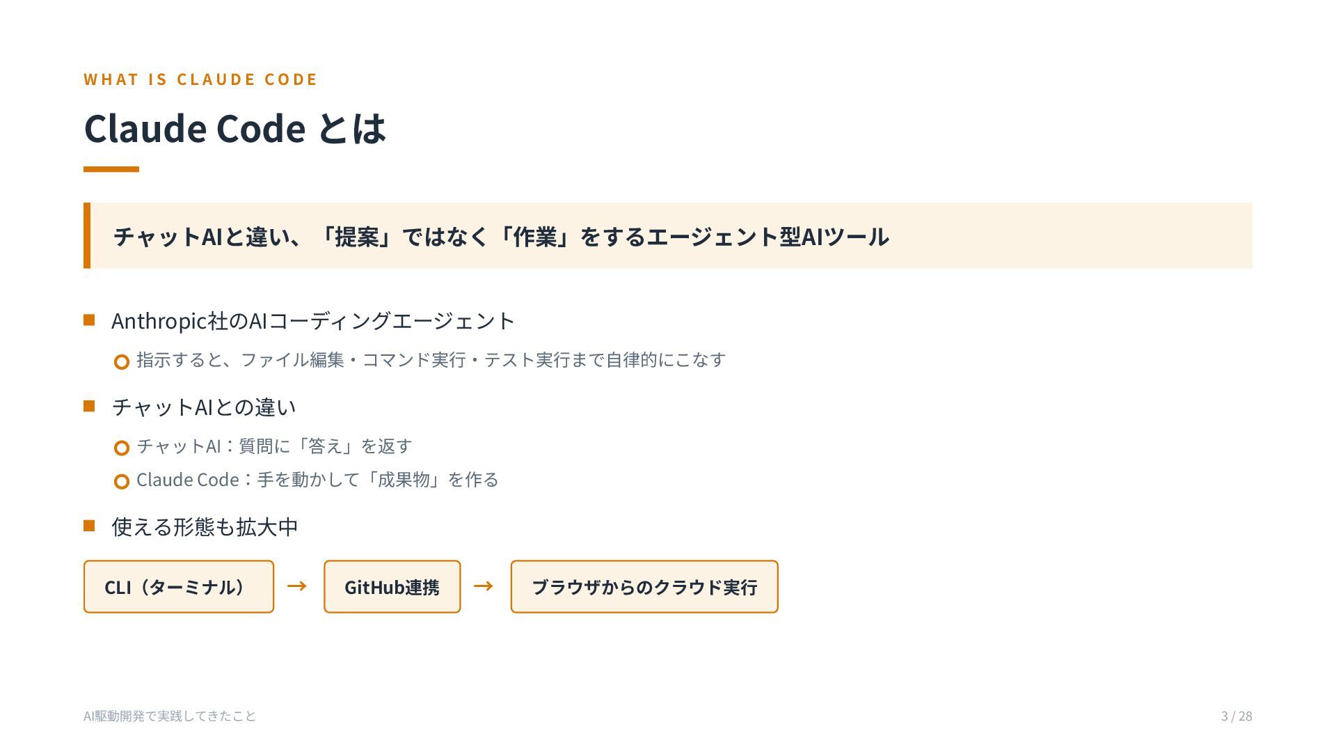Viewport: 1336px width, 752px height.
Task: Click square bullet beside チャットAIとの違い
Action: coord(89,407)
